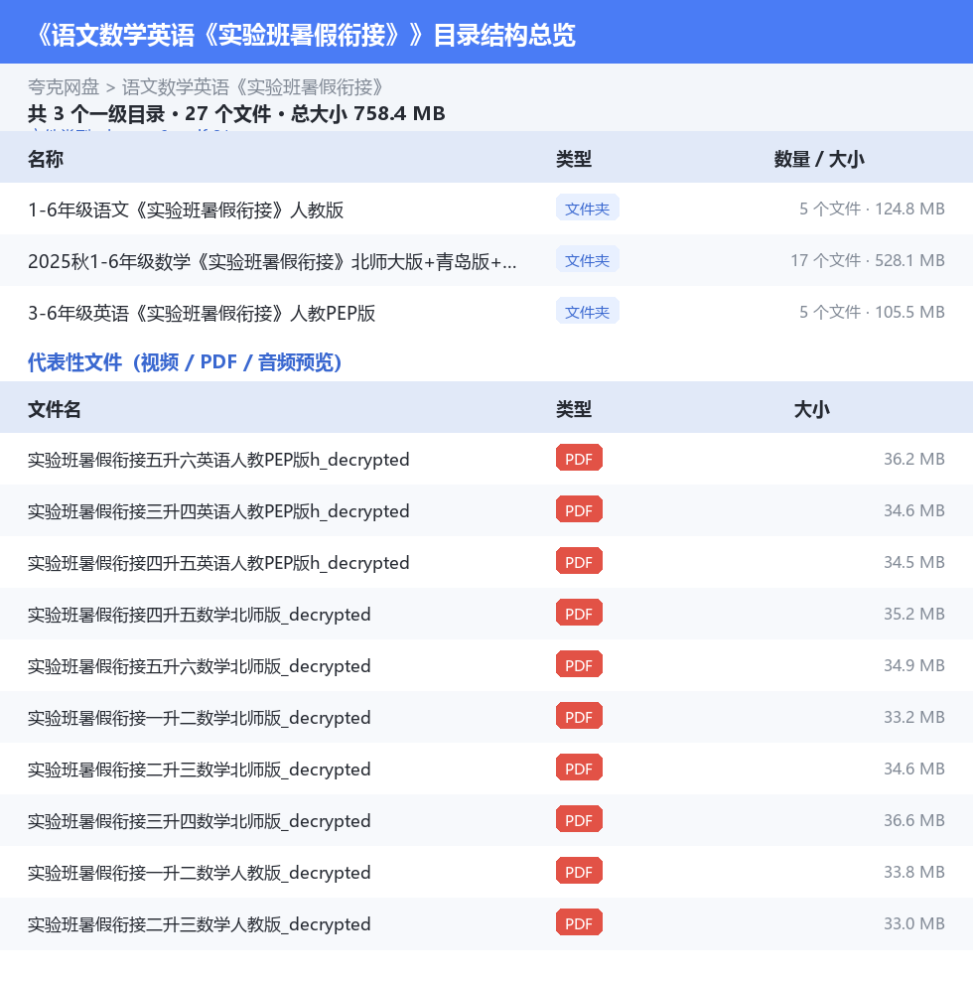973x981 pixels.
Task: Open file 实验班暑假衔接一升二数学人教版_decrypted
Action: point(199,872)
